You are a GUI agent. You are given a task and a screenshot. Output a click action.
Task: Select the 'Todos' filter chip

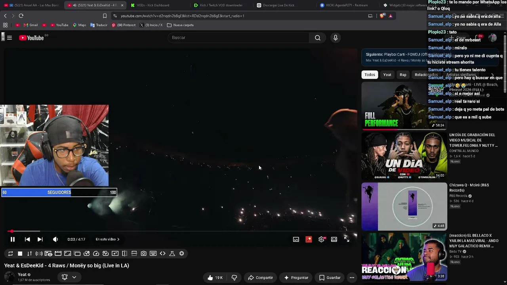coord(370,75)
